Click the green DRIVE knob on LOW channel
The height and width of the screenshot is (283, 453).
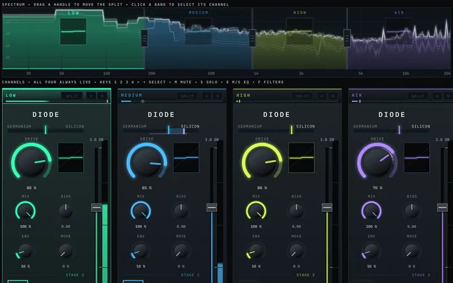point(31,162)
